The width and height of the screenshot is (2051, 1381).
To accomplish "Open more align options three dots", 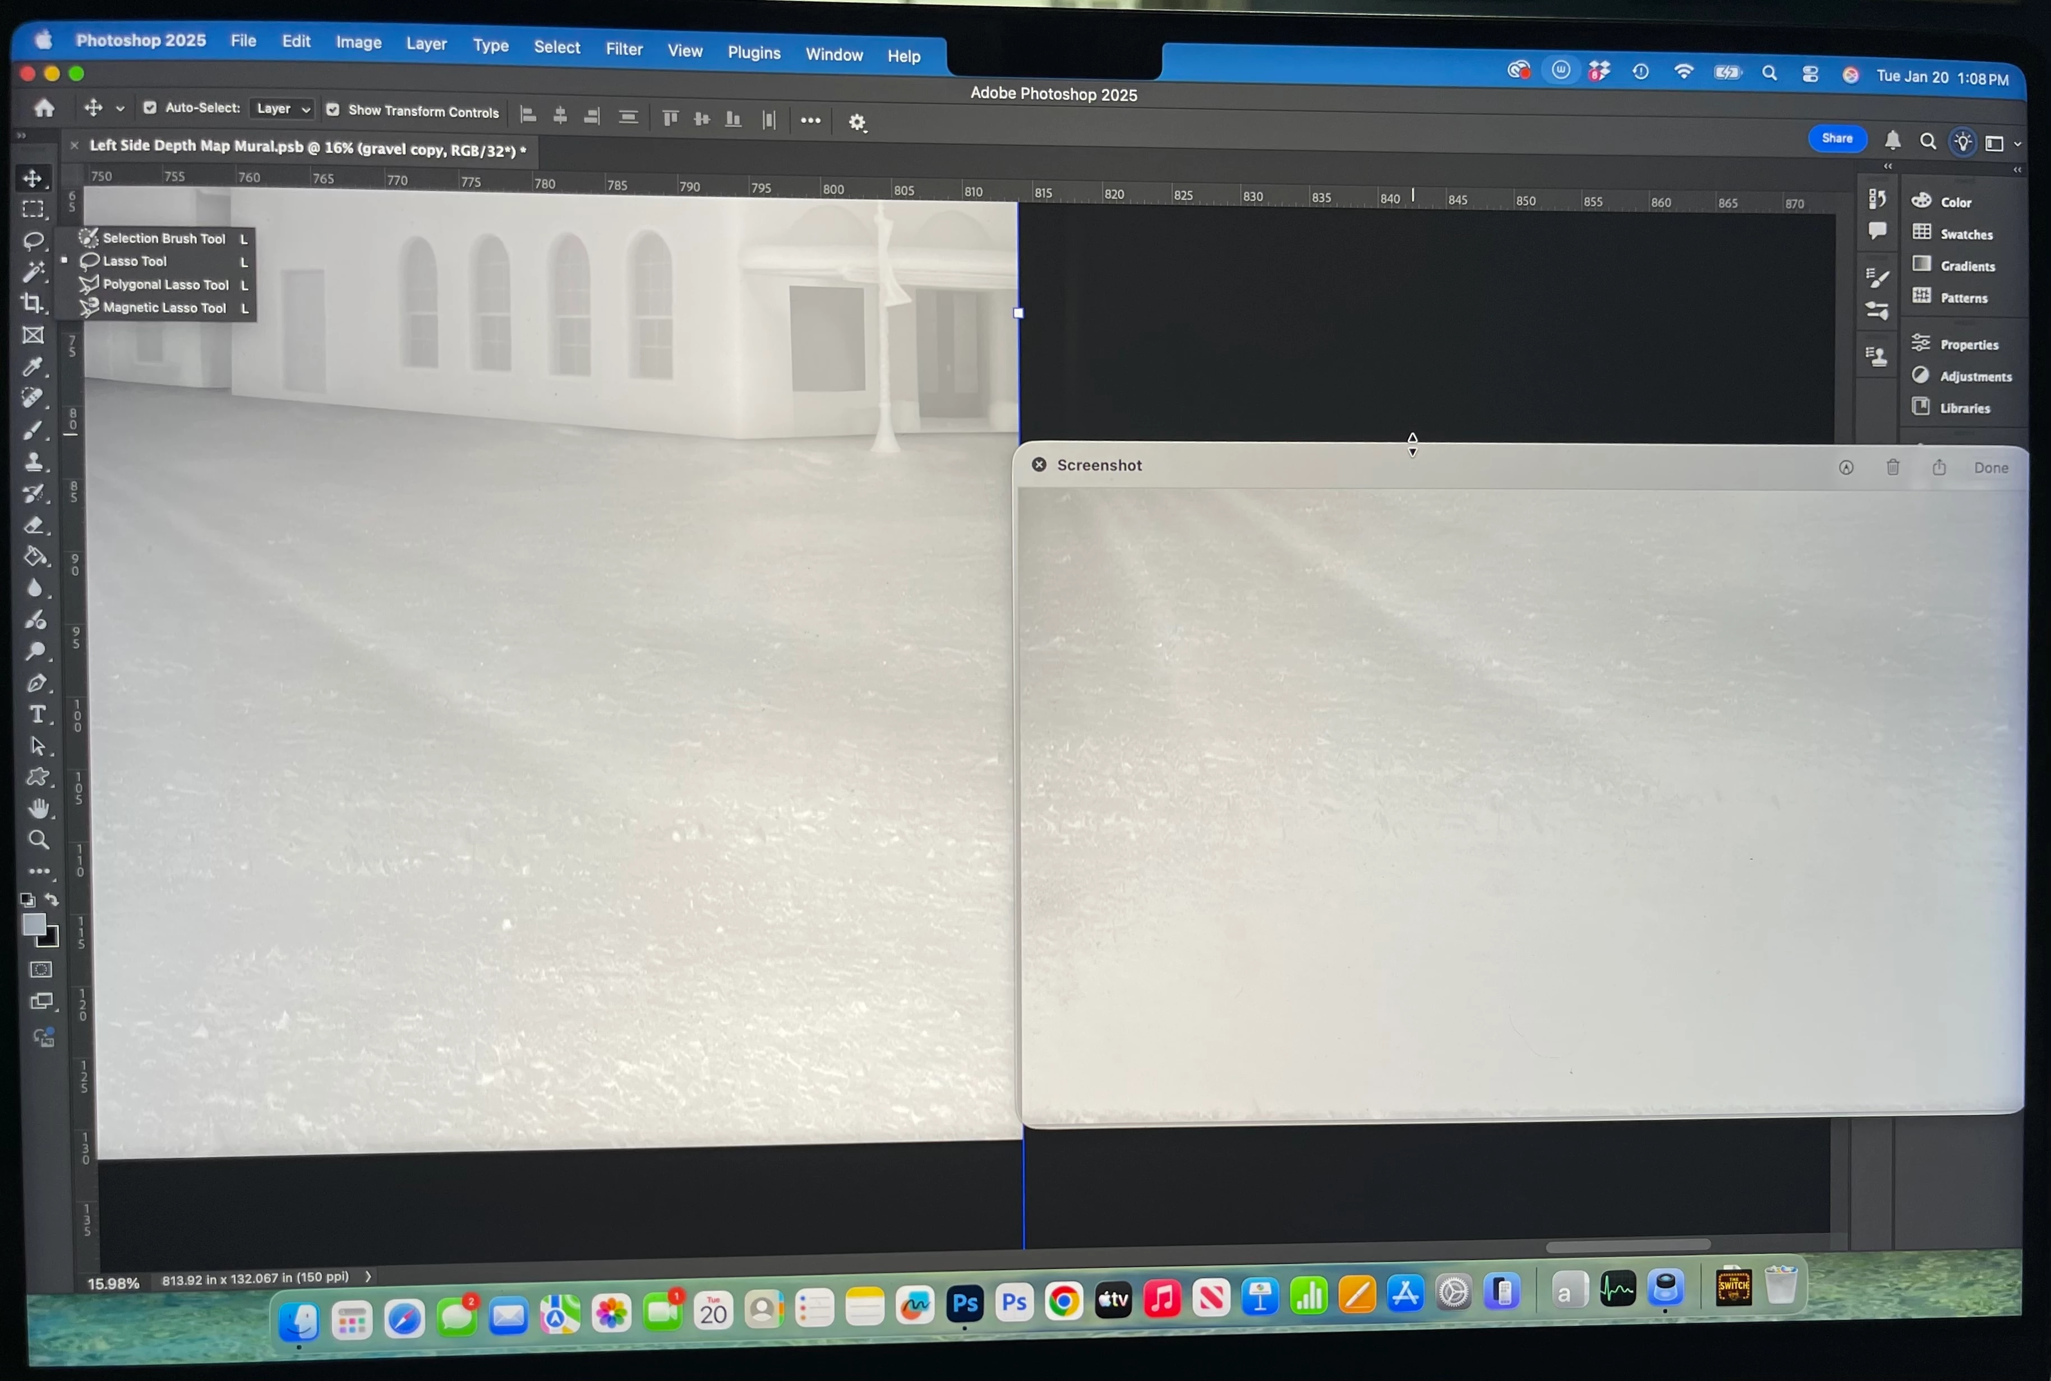I will 810,121.
